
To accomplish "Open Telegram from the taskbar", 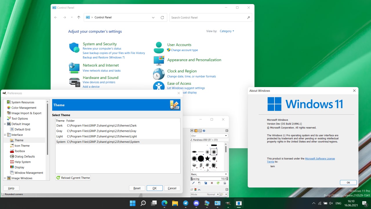I will (x=186, y=203).
